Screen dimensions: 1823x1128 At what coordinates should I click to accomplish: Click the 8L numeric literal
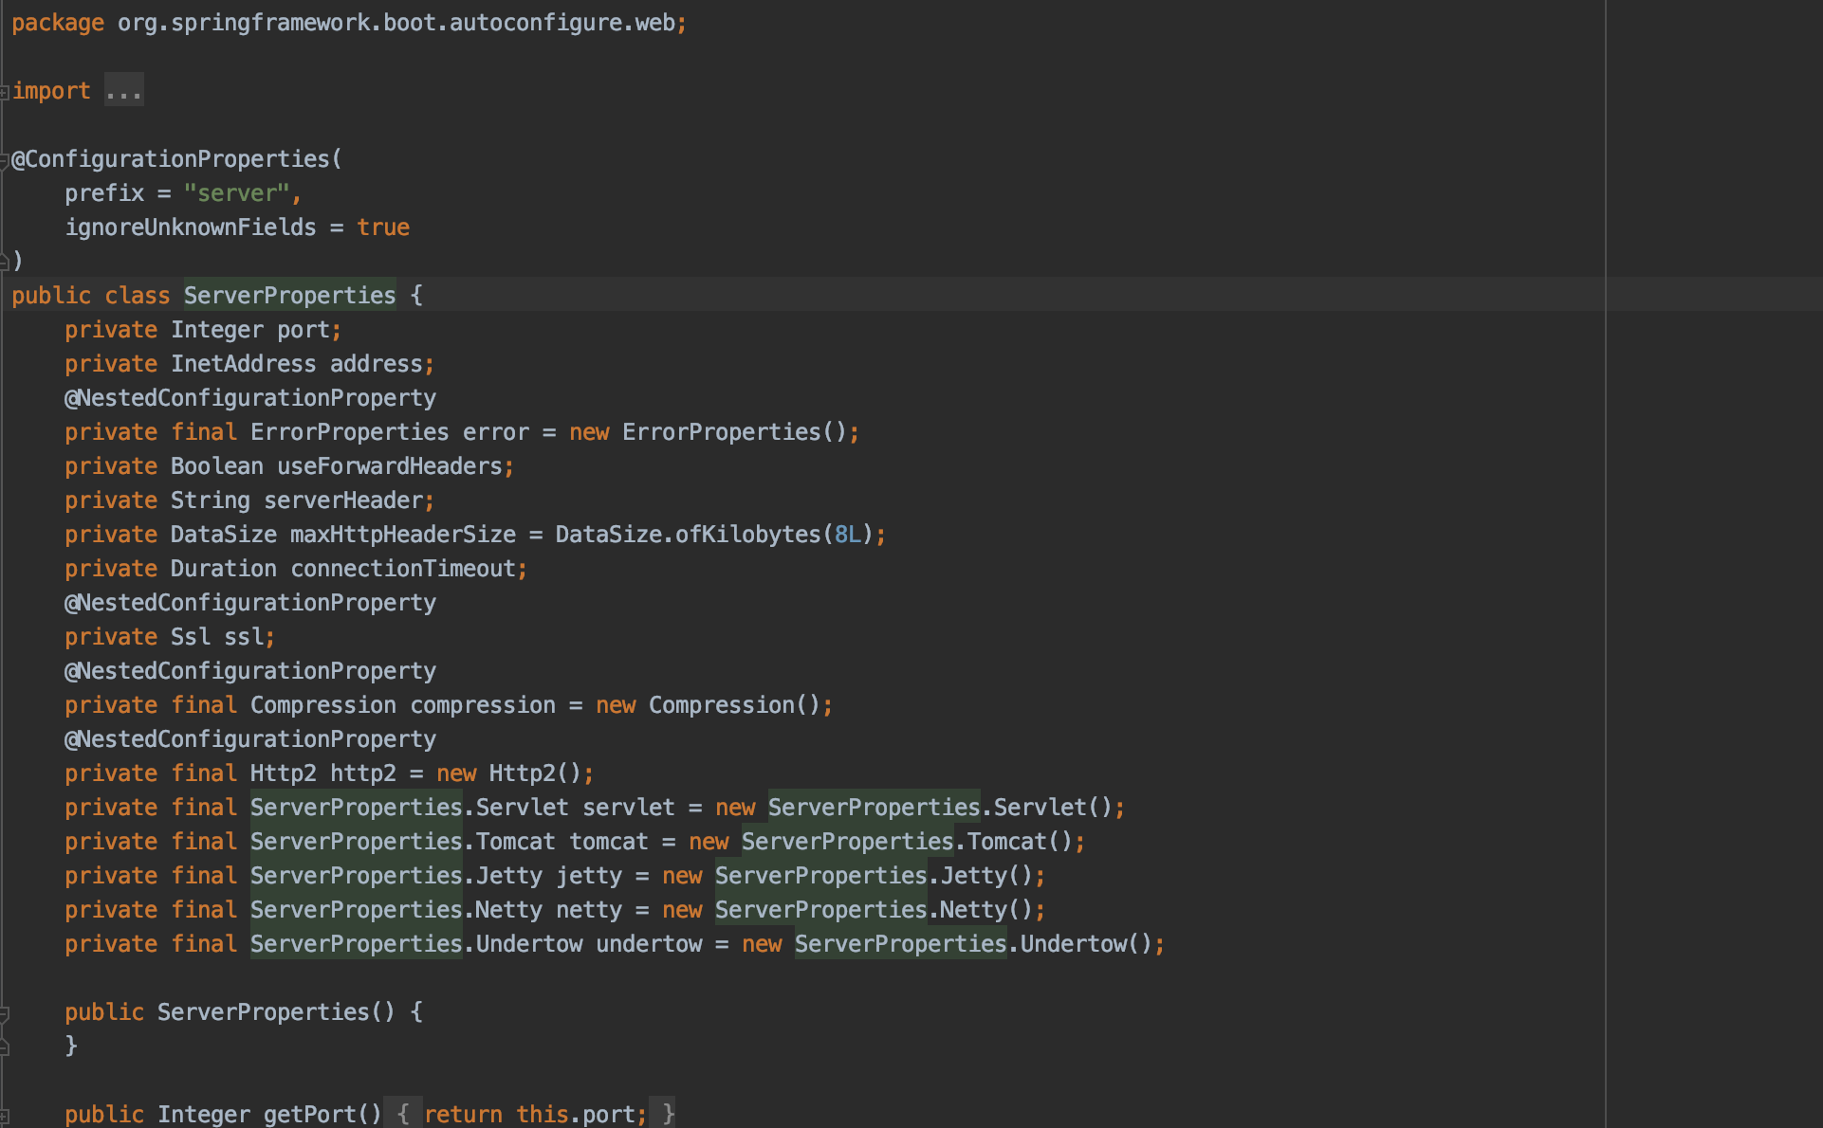click(847, 535)
